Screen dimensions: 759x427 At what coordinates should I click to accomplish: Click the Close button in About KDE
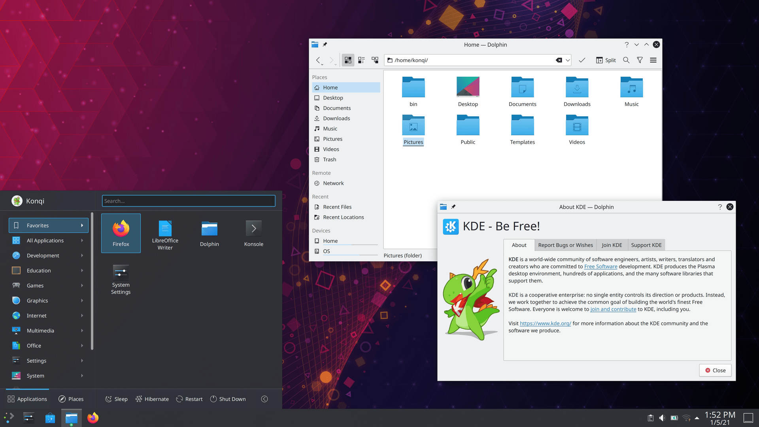[x=715, y=370]
